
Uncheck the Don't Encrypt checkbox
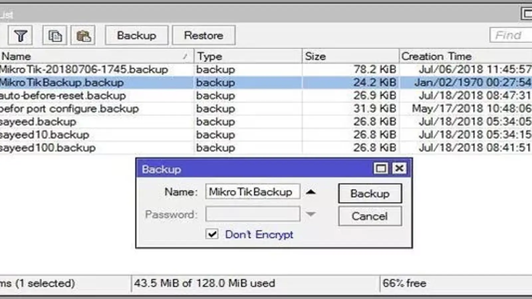click(212, 234)
